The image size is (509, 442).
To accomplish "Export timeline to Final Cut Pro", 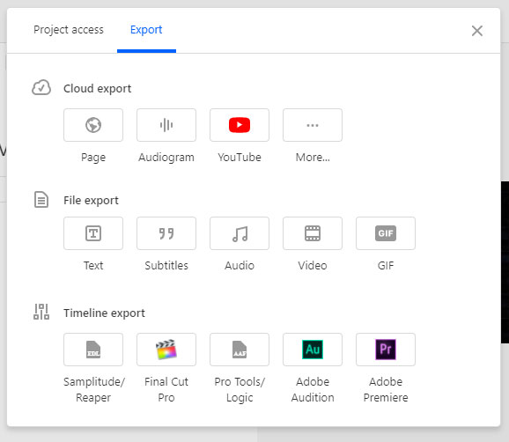I will click(x=166, y=350).
